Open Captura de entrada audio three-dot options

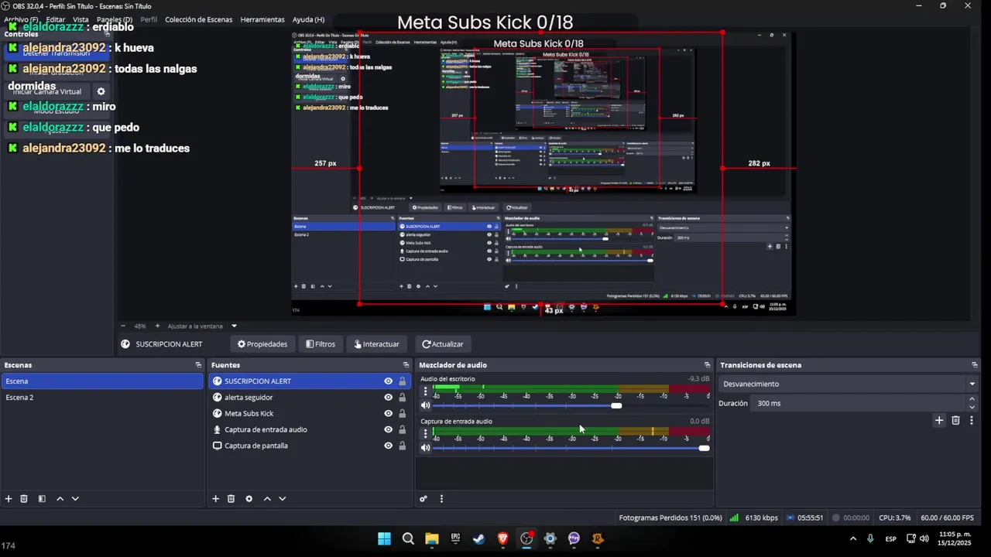pos(425,434)
